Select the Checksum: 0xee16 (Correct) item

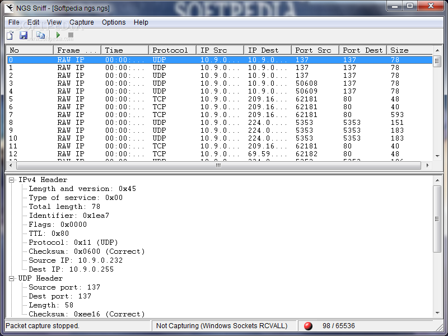87,314
